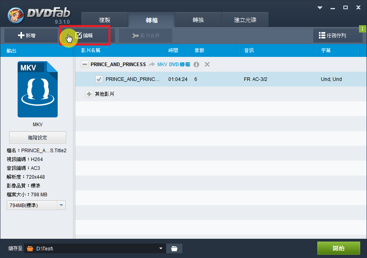Open the top-right dropdown menu arrow icon
Image resolution: width=367 pixels, height=258 pixels.
coord(320,8)
